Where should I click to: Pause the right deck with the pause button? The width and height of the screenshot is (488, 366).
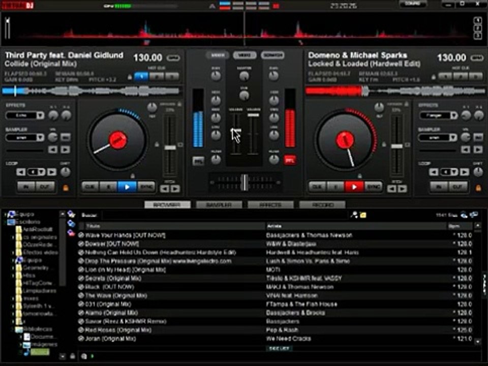(335, 187)
